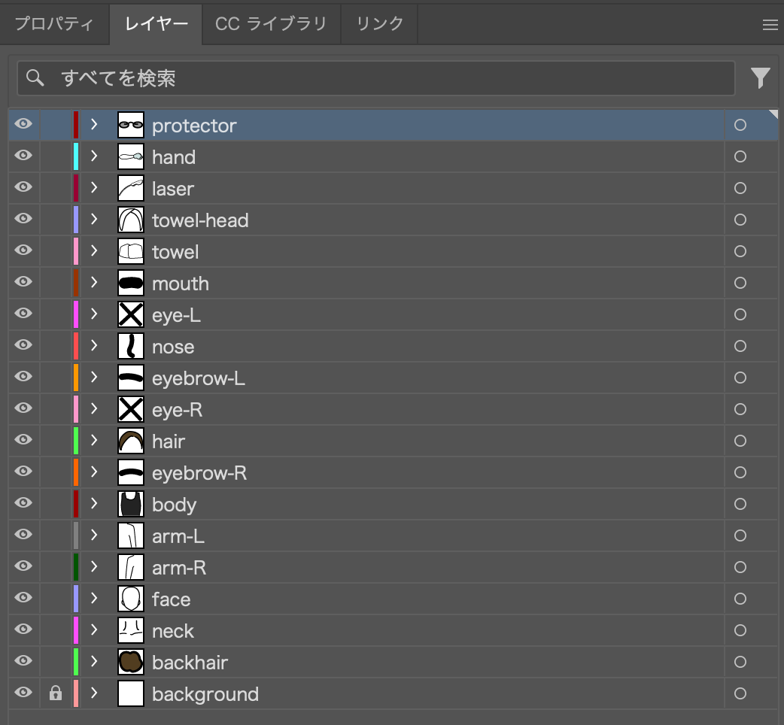This screenshot has height=725, width=784.
Task: Click the target circle for backhair layer
Action: [740, 663]
